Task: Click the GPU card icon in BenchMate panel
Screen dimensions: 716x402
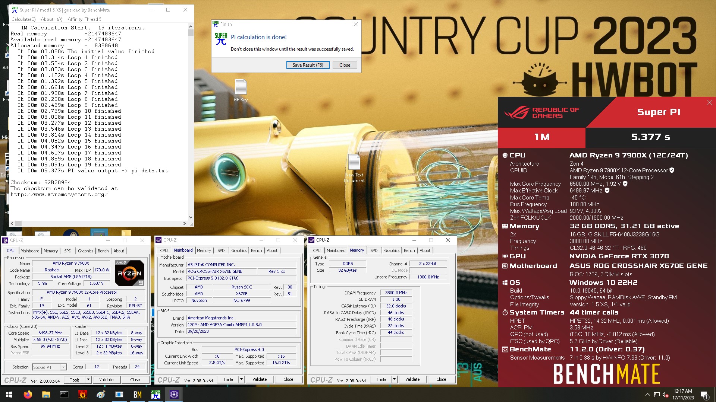Action: point(505,256)
